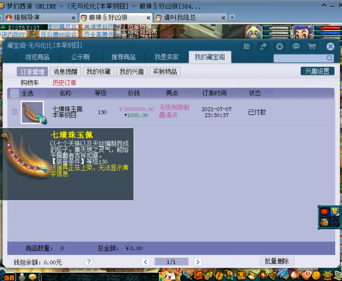The width and height of the screenshot is (342, 281).
Task: Tick the 全选 select-all checkbox
Action: [x=14, y=93]
